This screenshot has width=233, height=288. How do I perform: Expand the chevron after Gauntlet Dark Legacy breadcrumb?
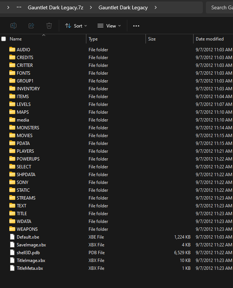point(156,7)
